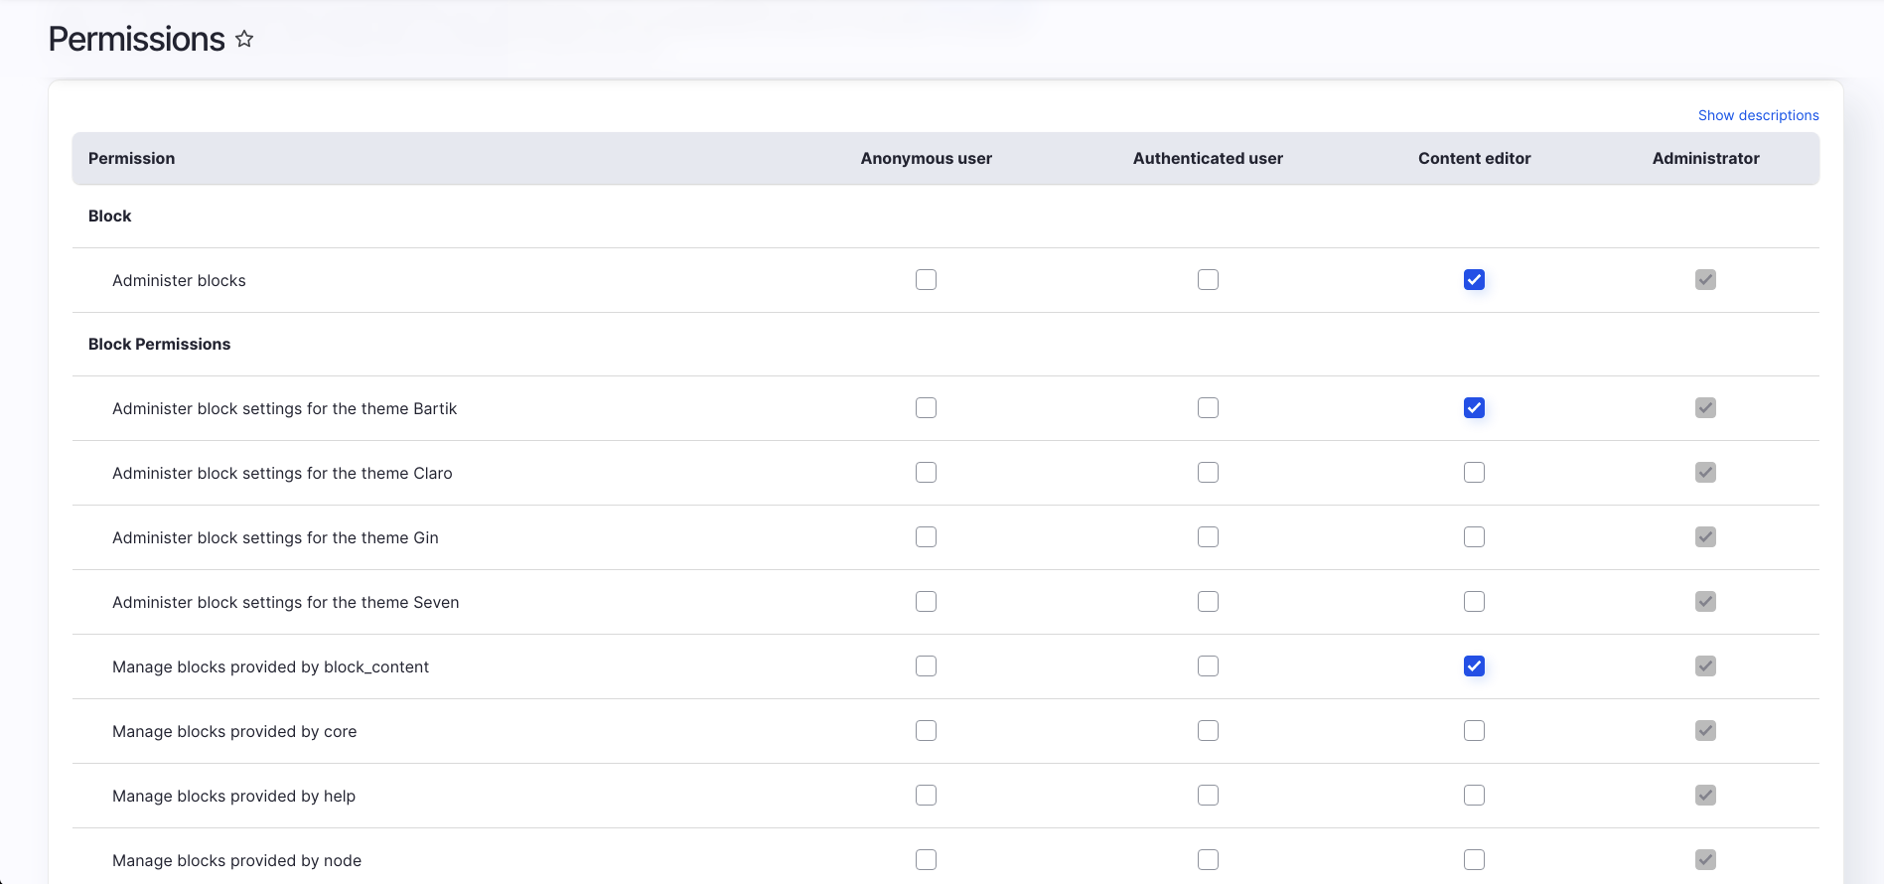Viewport: 1884px width, 884px height.
Task: Check Manage blocks provided by core for Content editor
Action: point(1474,731)
